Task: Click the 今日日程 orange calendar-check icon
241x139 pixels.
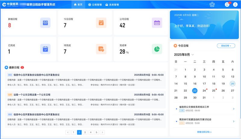Action: click(x=101, y=23)
